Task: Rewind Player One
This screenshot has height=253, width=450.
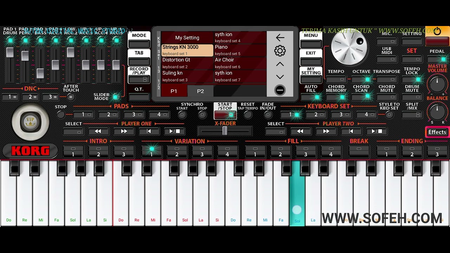Action: tap(98, 131)
